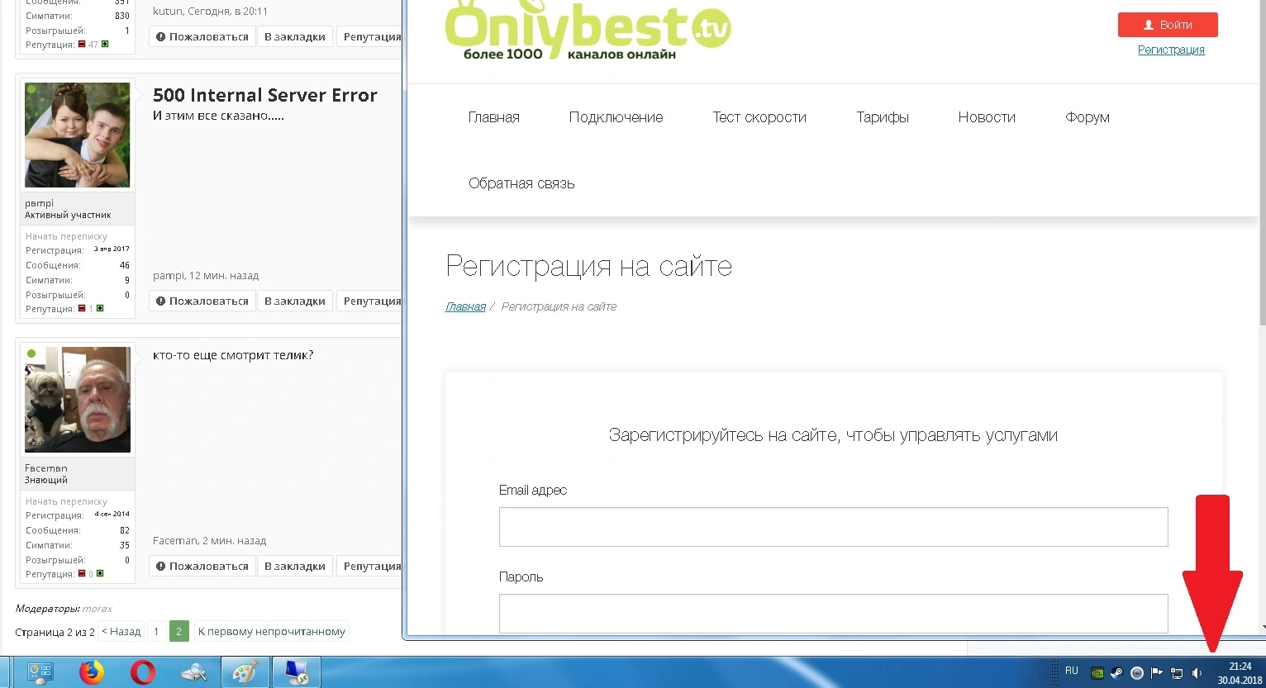Viewport: 1266px width, 688px height.
Task: Go to forum page 1
Action: [x=156, y=632]
